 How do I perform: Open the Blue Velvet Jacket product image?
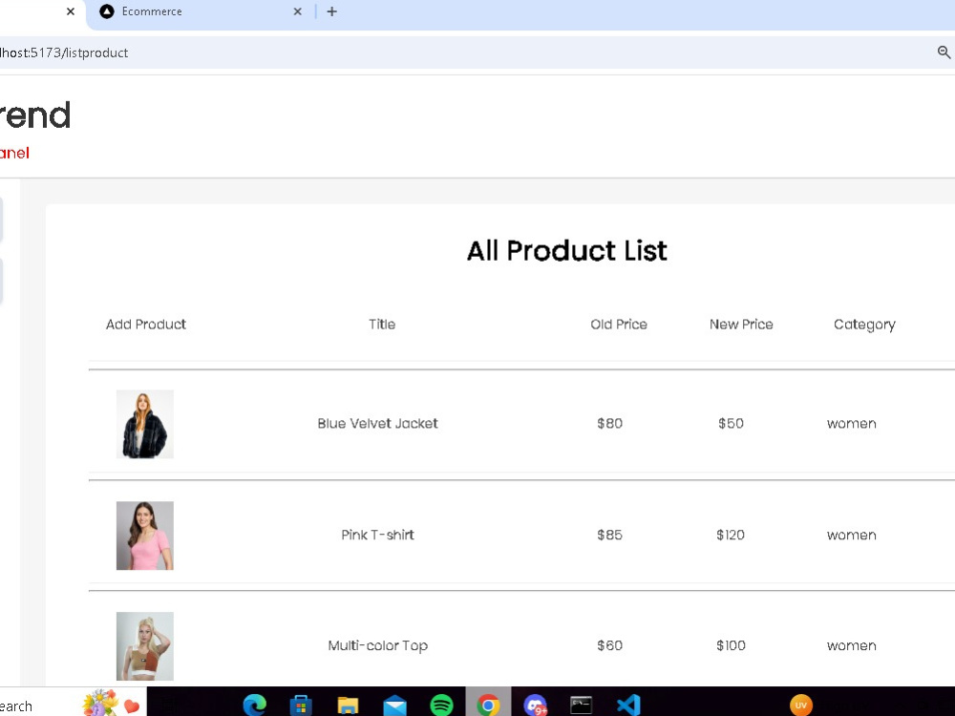point(145,425)
